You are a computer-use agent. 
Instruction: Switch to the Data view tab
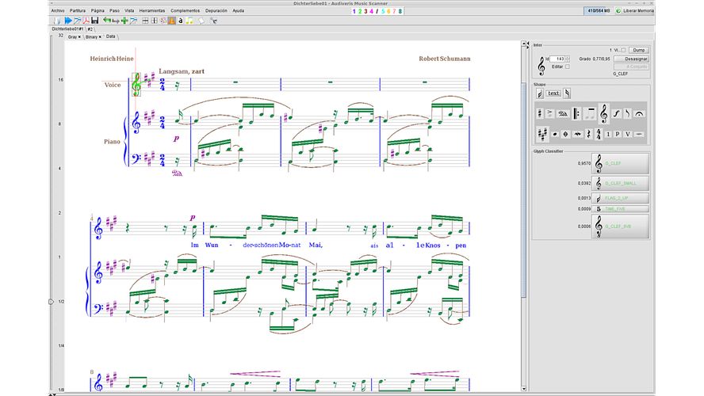[110, 36]
